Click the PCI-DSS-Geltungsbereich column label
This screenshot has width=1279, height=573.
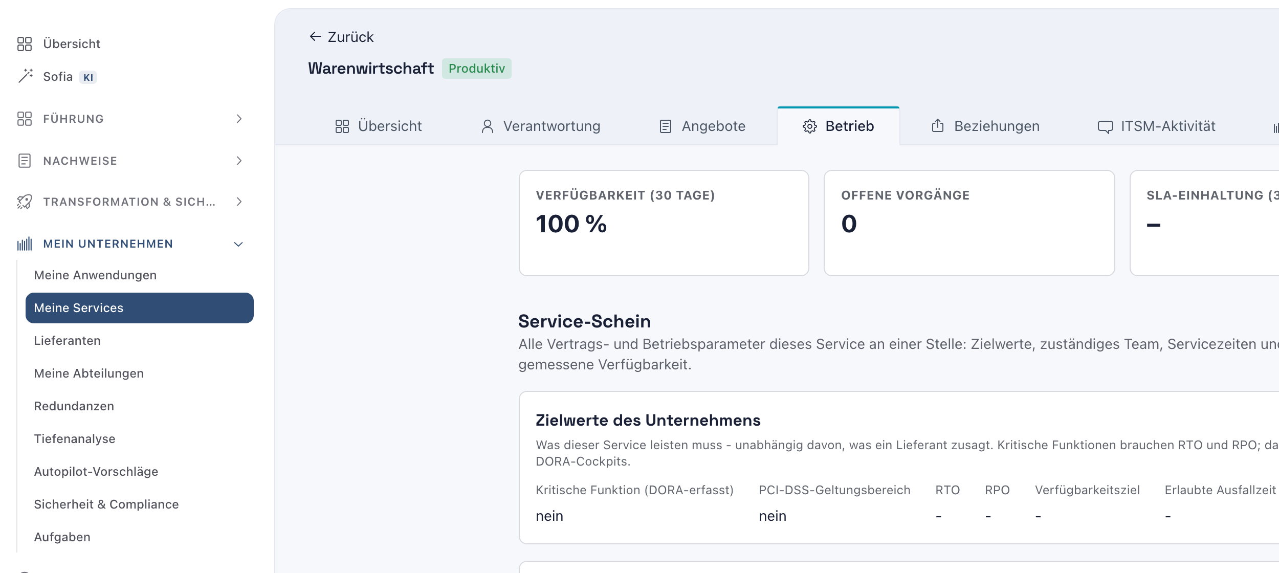pos(834,490)
